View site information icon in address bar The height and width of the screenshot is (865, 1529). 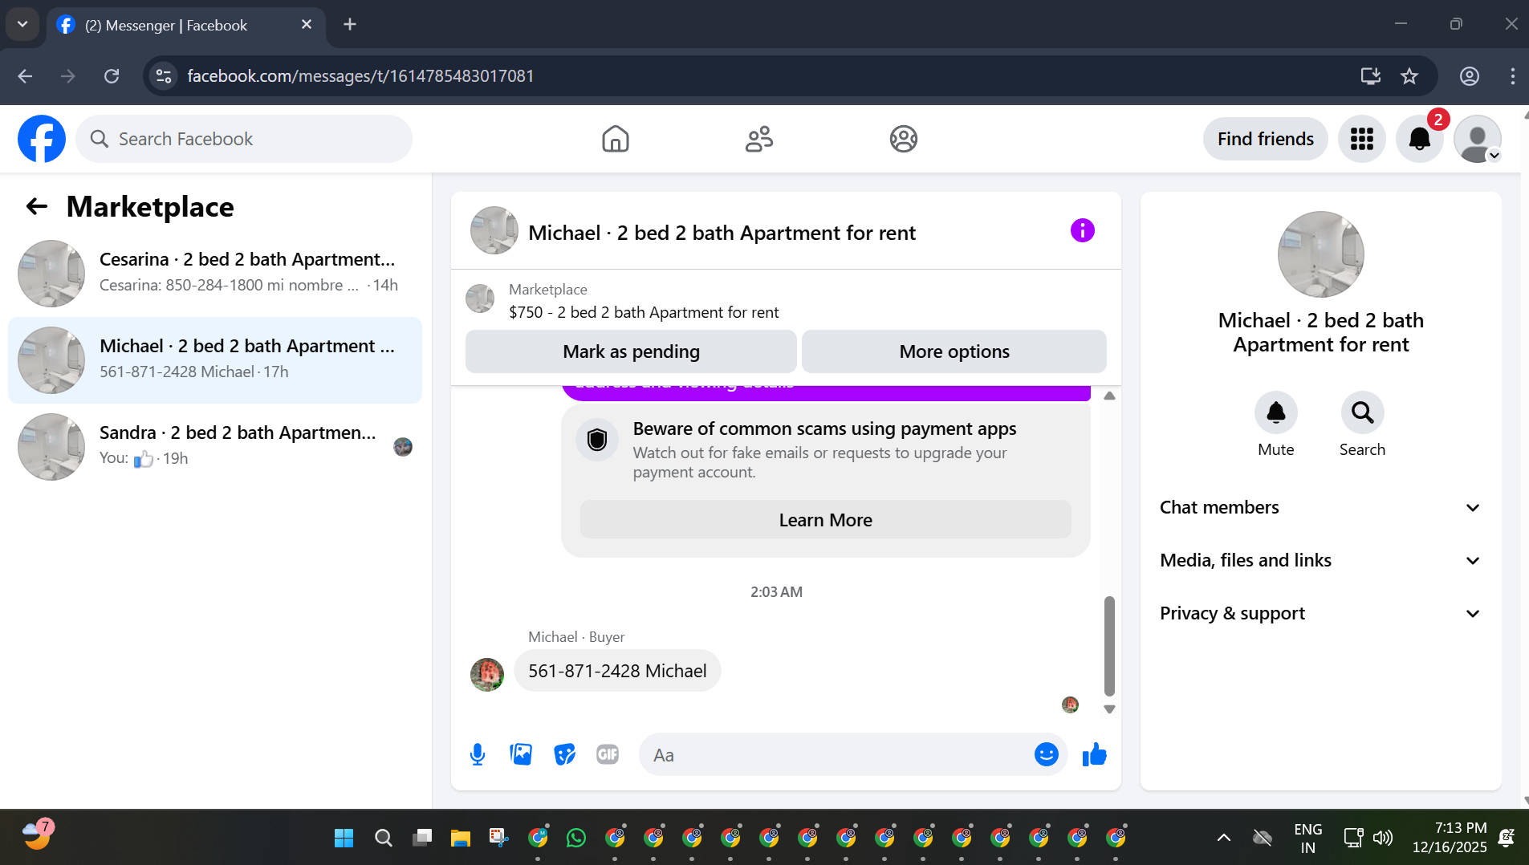pyautogui.click(x=164, y=76)
